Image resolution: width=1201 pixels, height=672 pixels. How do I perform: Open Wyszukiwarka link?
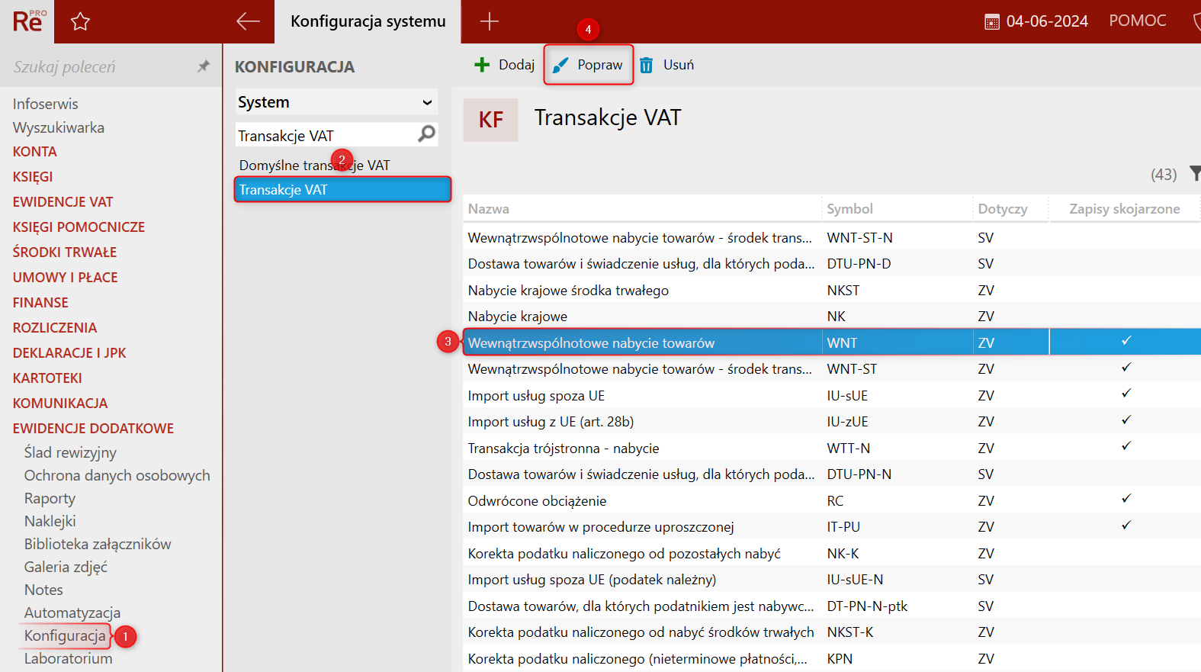point(59,127)
